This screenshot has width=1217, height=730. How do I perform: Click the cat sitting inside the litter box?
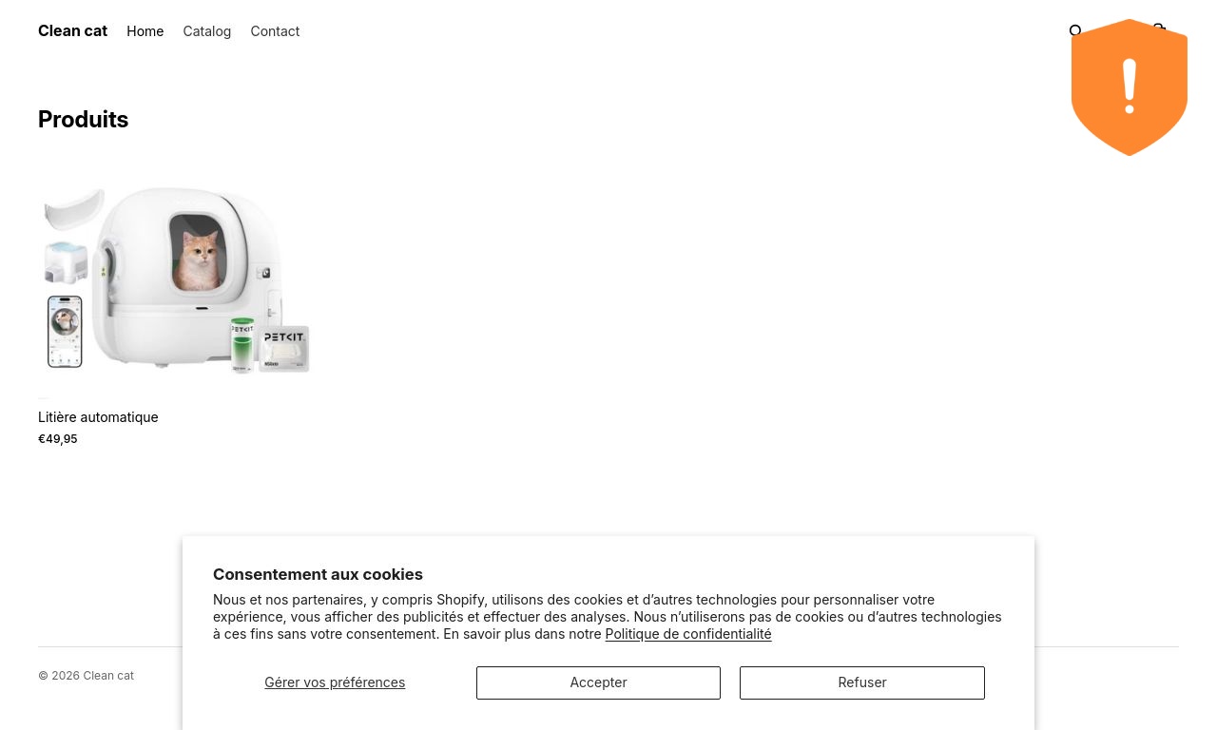pyautogui.click(x=199, y=259)
